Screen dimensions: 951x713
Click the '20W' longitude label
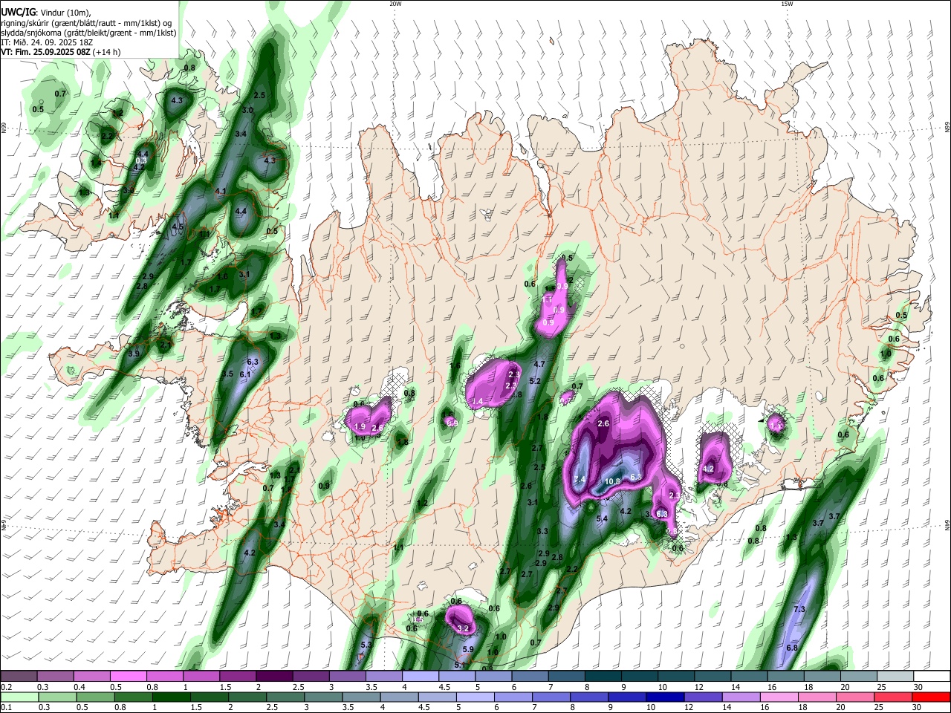tap(395, 4)
